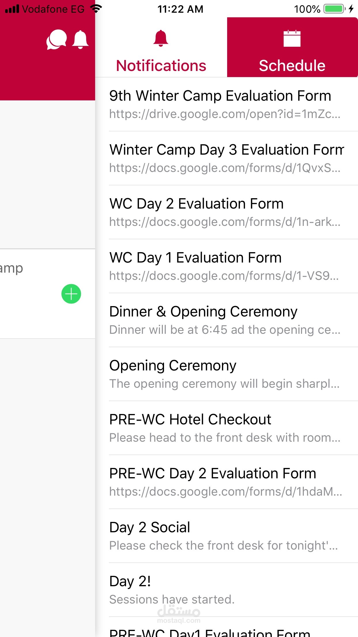
Task: Tap the battery icon in status bar
Action: (334, 9)
